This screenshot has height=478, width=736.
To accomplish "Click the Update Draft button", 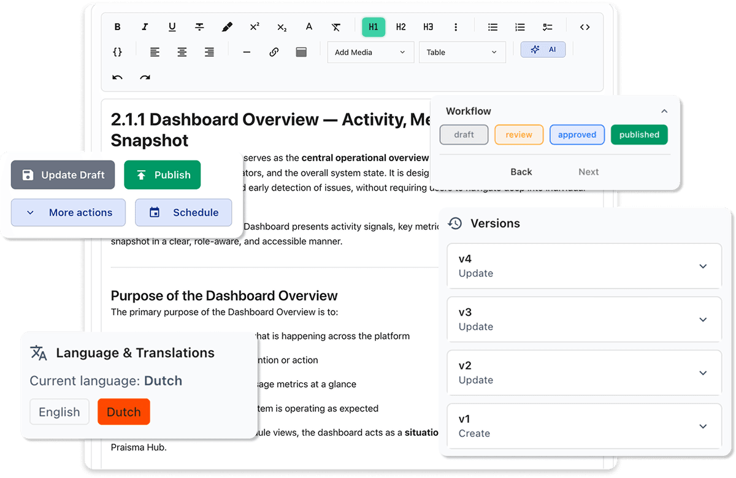I will point(63,175).
